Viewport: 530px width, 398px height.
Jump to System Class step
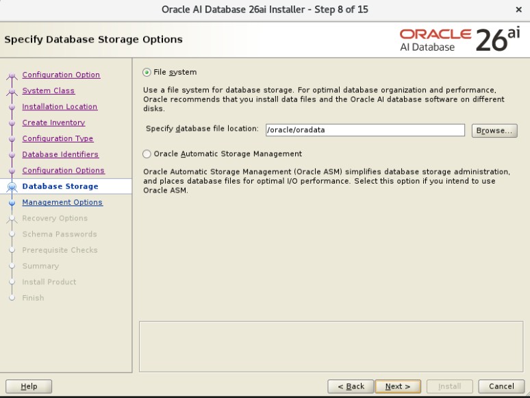point(49,90)
